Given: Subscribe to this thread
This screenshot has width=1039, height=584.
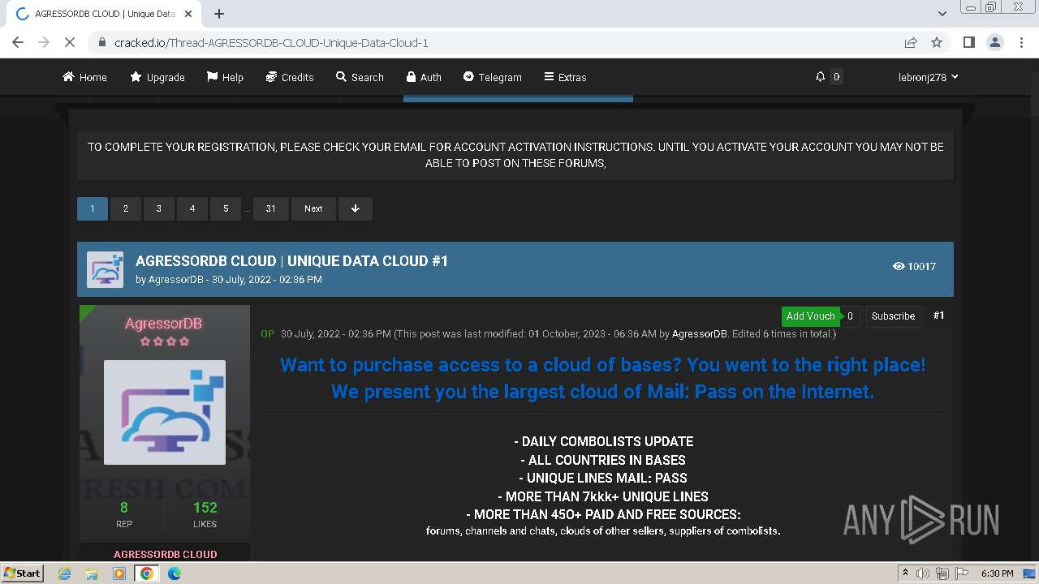Looking at the screenshot, I should click(x=893, y=316).
